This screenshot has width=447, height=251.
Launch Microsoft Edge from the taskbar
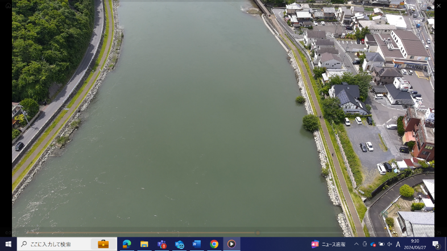click(127, 244)
